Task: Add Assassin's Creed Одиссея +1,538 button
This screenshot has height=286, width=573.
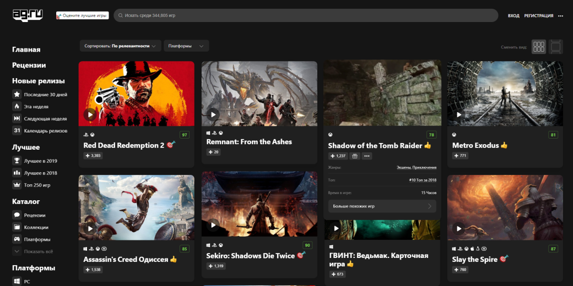Action: pos(93,270)
